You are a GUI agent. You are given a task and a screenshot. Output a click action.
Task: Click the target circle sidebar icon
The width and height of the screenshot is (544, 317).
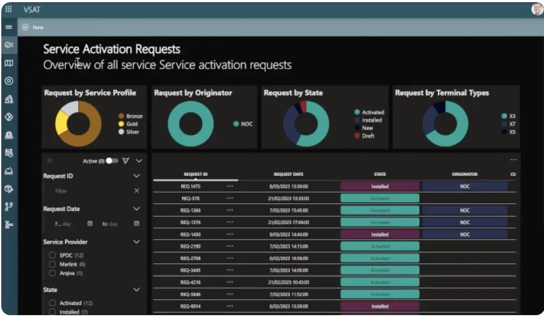8,81
